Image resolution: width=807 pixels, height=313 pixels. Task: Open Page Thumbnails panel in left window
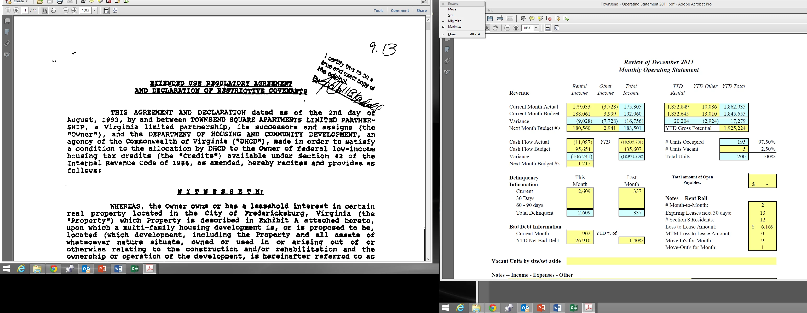coord(7,21)
